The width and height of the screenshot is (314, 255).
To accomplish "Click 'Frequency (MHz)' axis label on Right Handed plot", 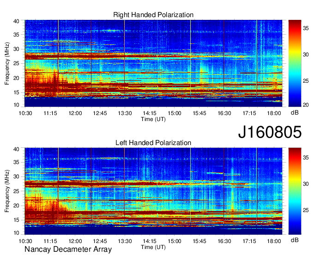I will pos(7,63).
